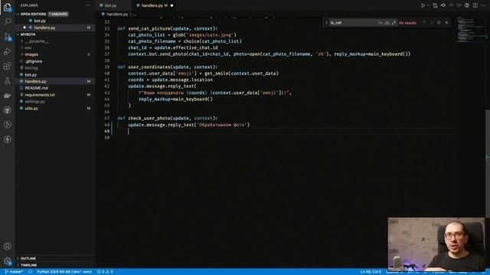The width and height of the screenshot is (490, 275).
Task: Open bot.log in file tree
Action: coord(31,68)
